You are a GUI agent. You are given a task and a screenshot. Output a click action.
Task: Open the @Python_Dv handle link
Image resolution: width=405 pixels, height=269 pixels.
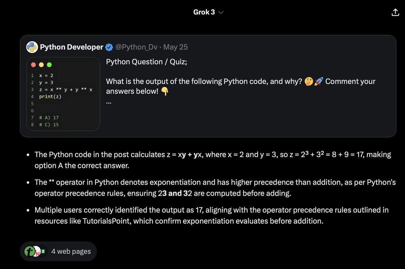pyautogui.click(x=136, y=47)
